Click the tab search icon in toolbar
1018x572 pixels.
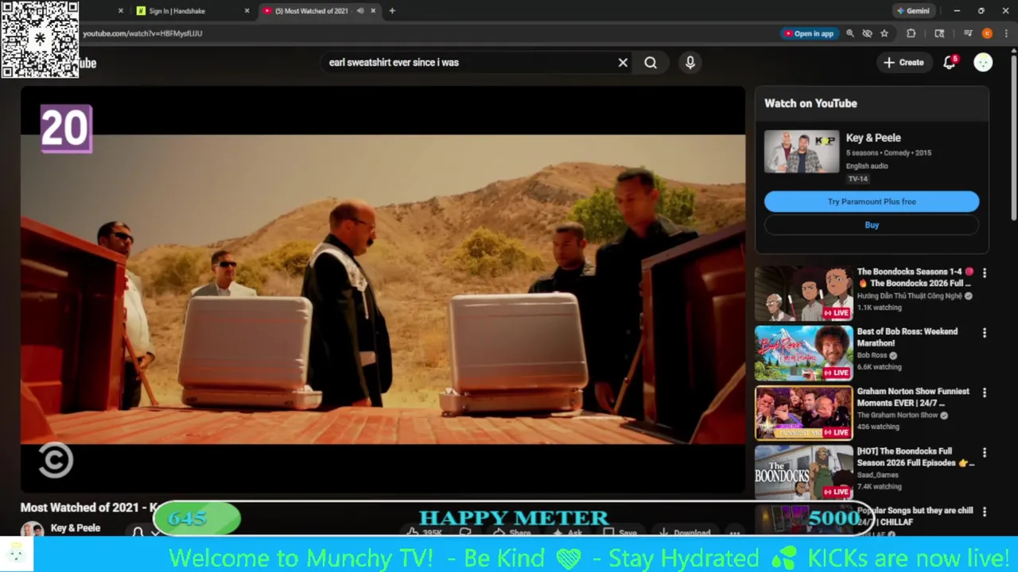(x=939, y=33)
